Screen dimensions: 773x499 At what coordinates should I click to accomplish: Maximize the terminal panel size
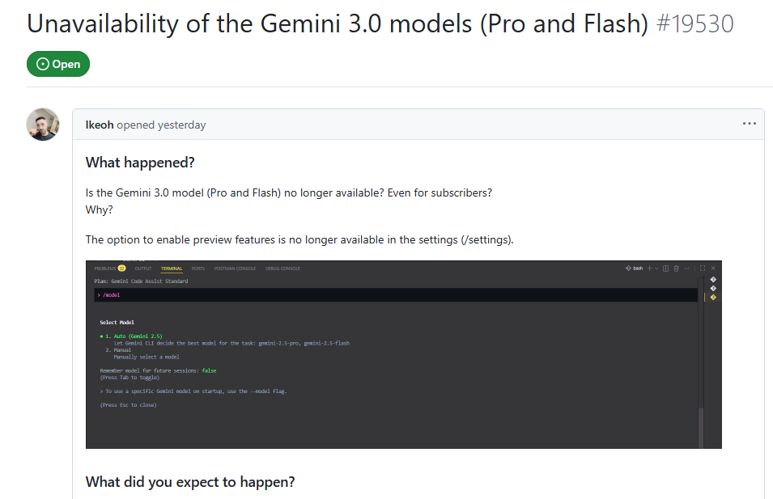coord(703,269)
